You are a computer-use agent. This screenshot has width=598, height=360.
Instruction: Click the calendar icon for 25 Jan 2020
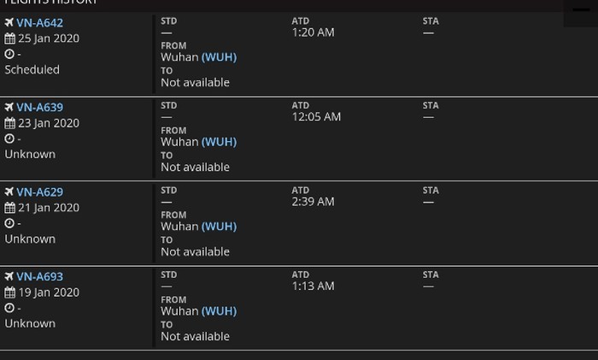click(x=10, y=38)
